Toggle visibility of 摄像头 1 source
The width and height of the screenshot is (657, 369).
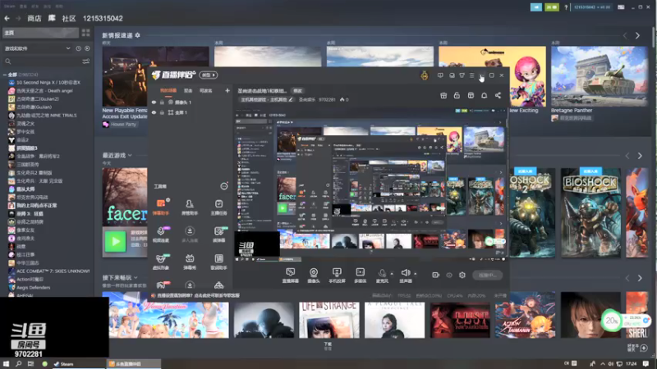[x=154, y=102]
